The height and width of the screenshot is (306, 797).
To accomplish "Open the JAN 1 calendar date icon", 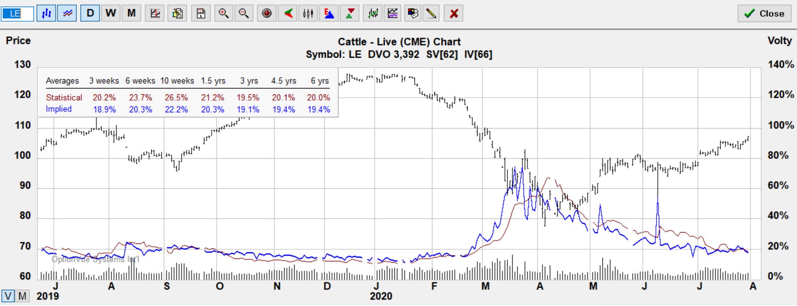I will tap(201, 13).
